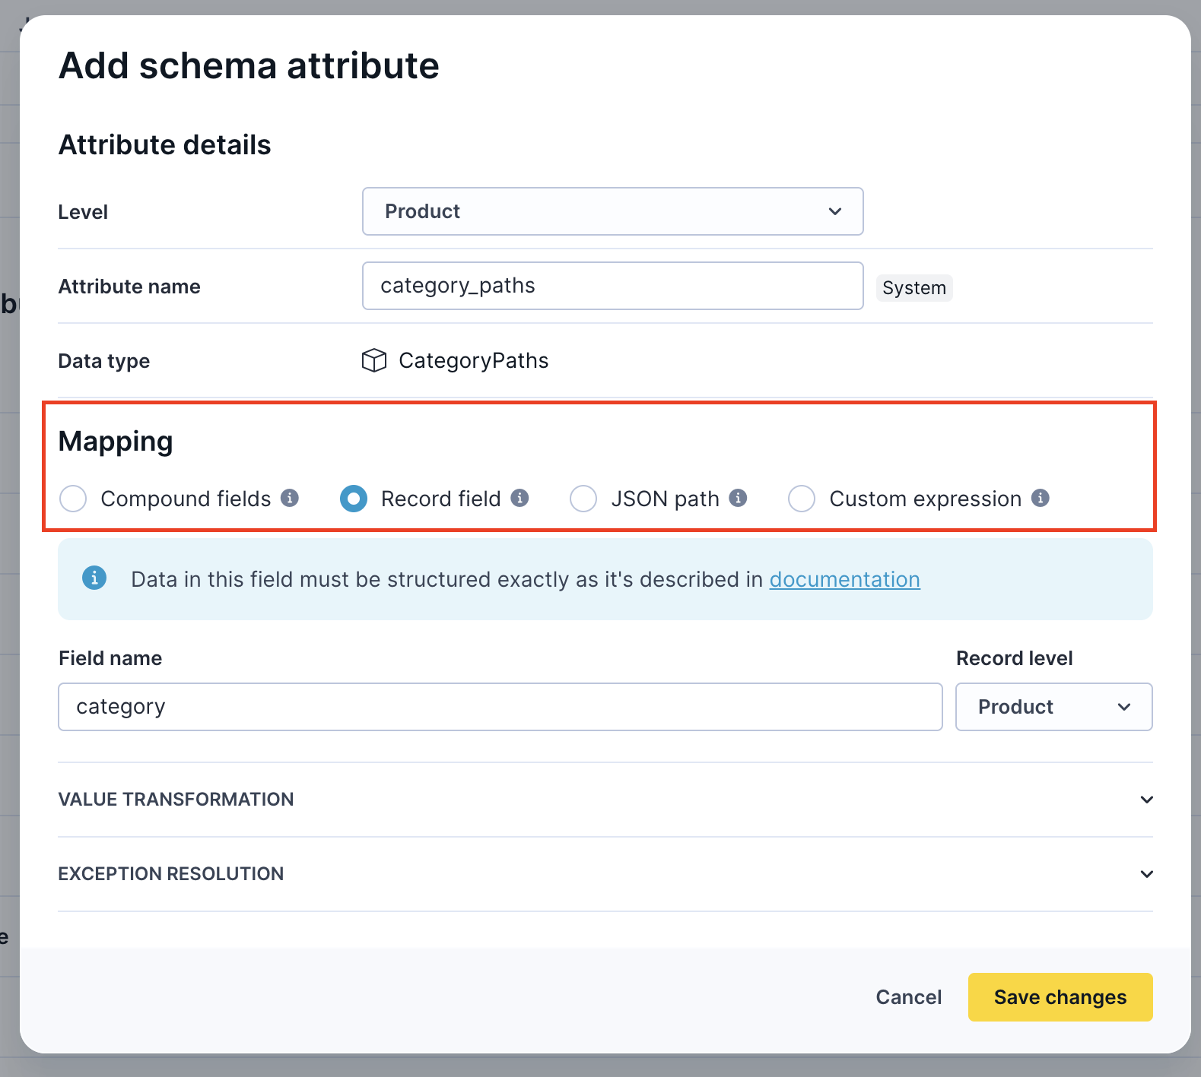Click info icon next to JSON path
The width and height of the screenshot is (1201, 1077).
738,498
